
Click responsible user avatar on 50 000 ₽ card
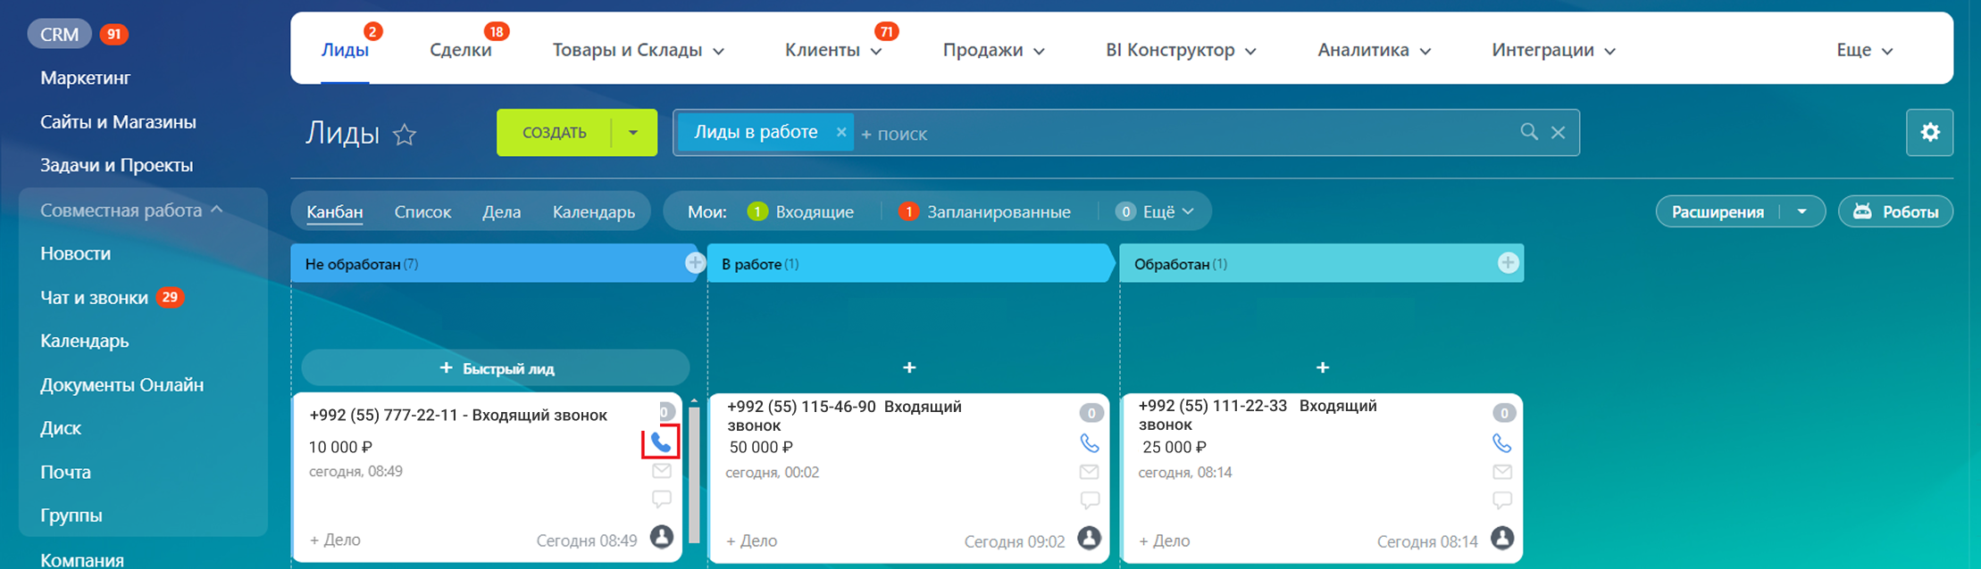coord(1089,538)
